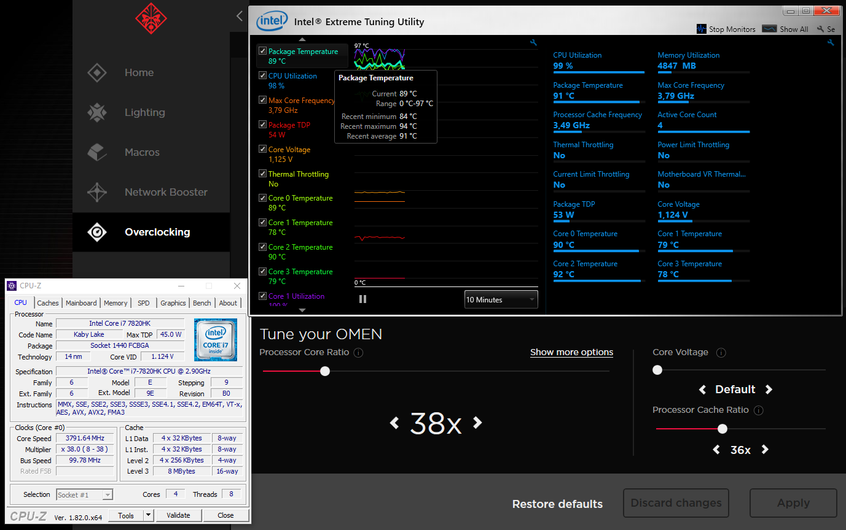This screenshot has height=530, width=846.
Task: Click the Discard changes button
Action: coord(676,503)
